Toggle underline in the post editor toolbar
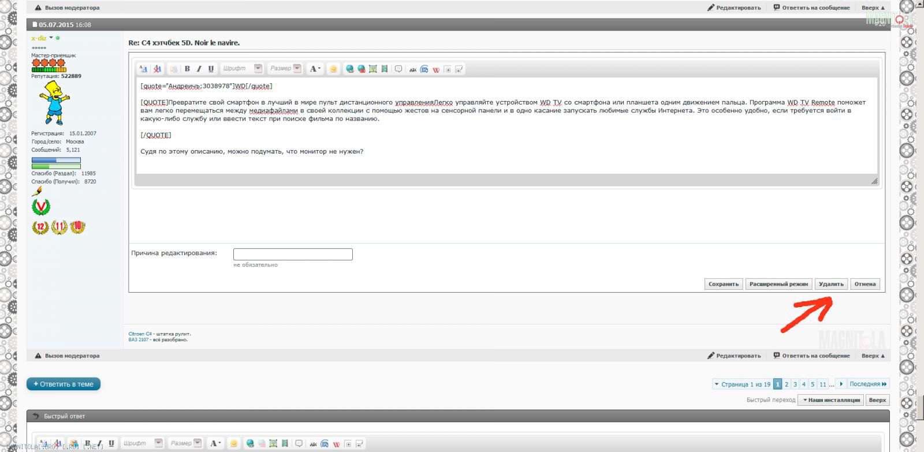The width and height of the screenshot is (924, 452). 211,69
